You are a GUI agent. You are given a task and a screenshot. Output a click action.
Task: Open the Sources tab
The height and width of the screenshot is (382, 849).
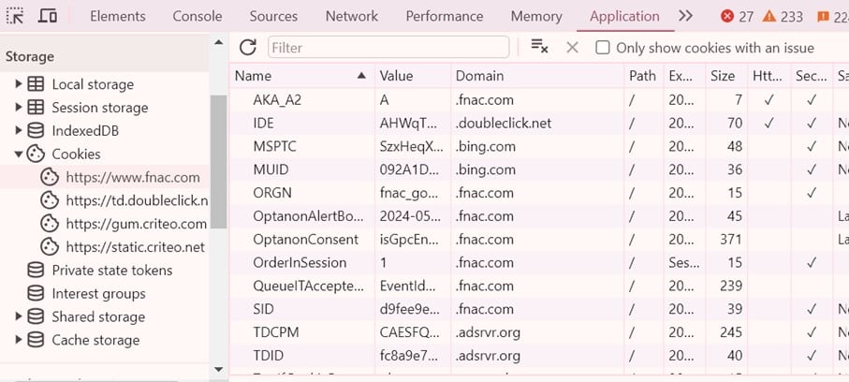(x=273, y=16)
